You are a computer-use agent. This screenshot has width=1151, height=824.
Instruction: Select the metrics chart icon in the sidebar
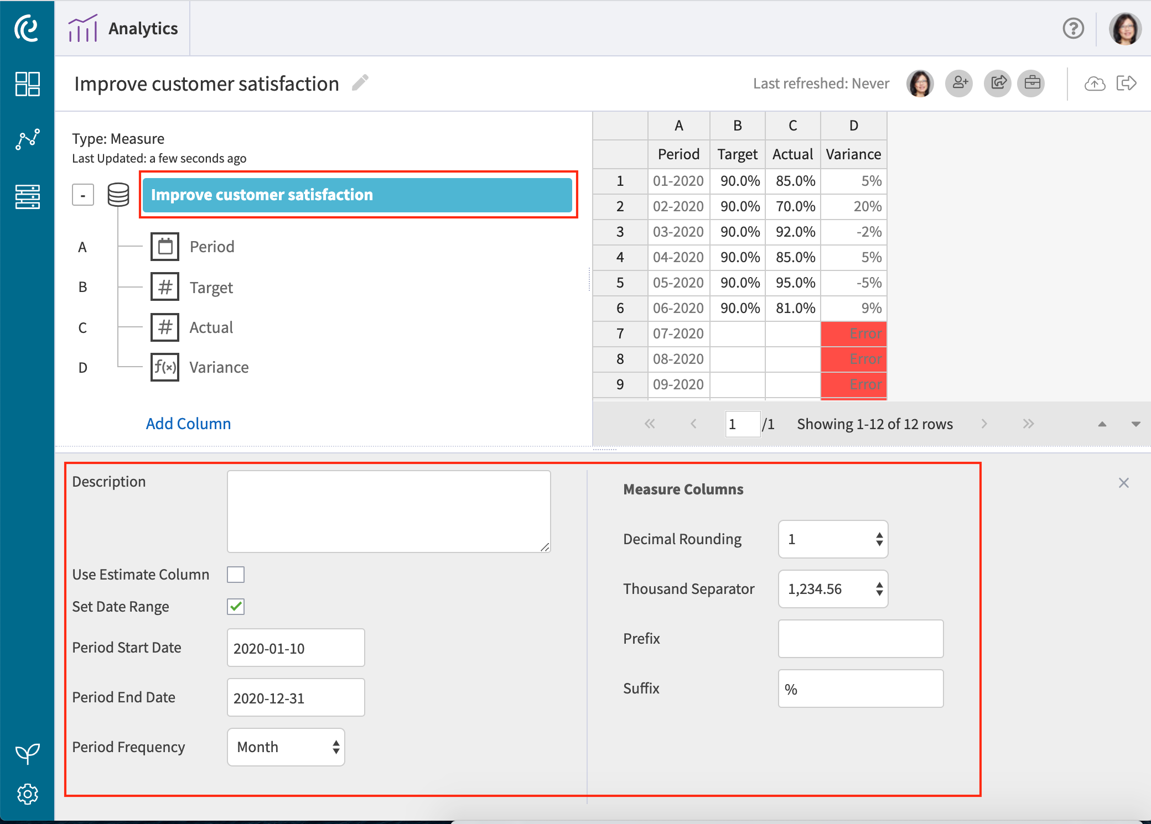[28, 139]
